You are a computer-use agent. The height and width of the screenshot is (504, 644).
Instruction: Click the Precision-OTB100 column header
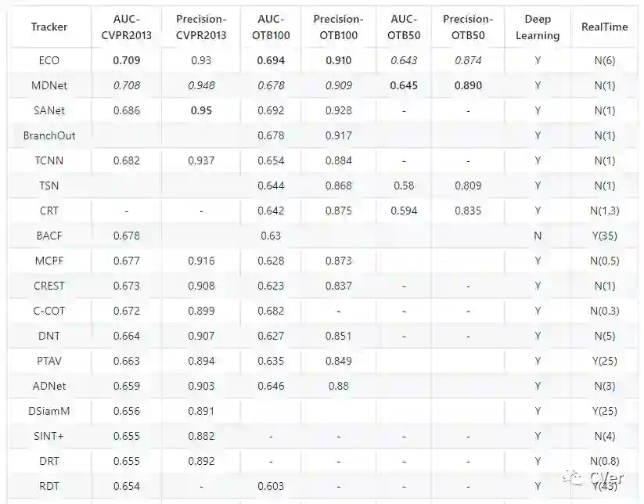click(338, 27)
